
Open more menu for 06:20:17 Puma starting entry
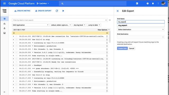coord(107,91)
